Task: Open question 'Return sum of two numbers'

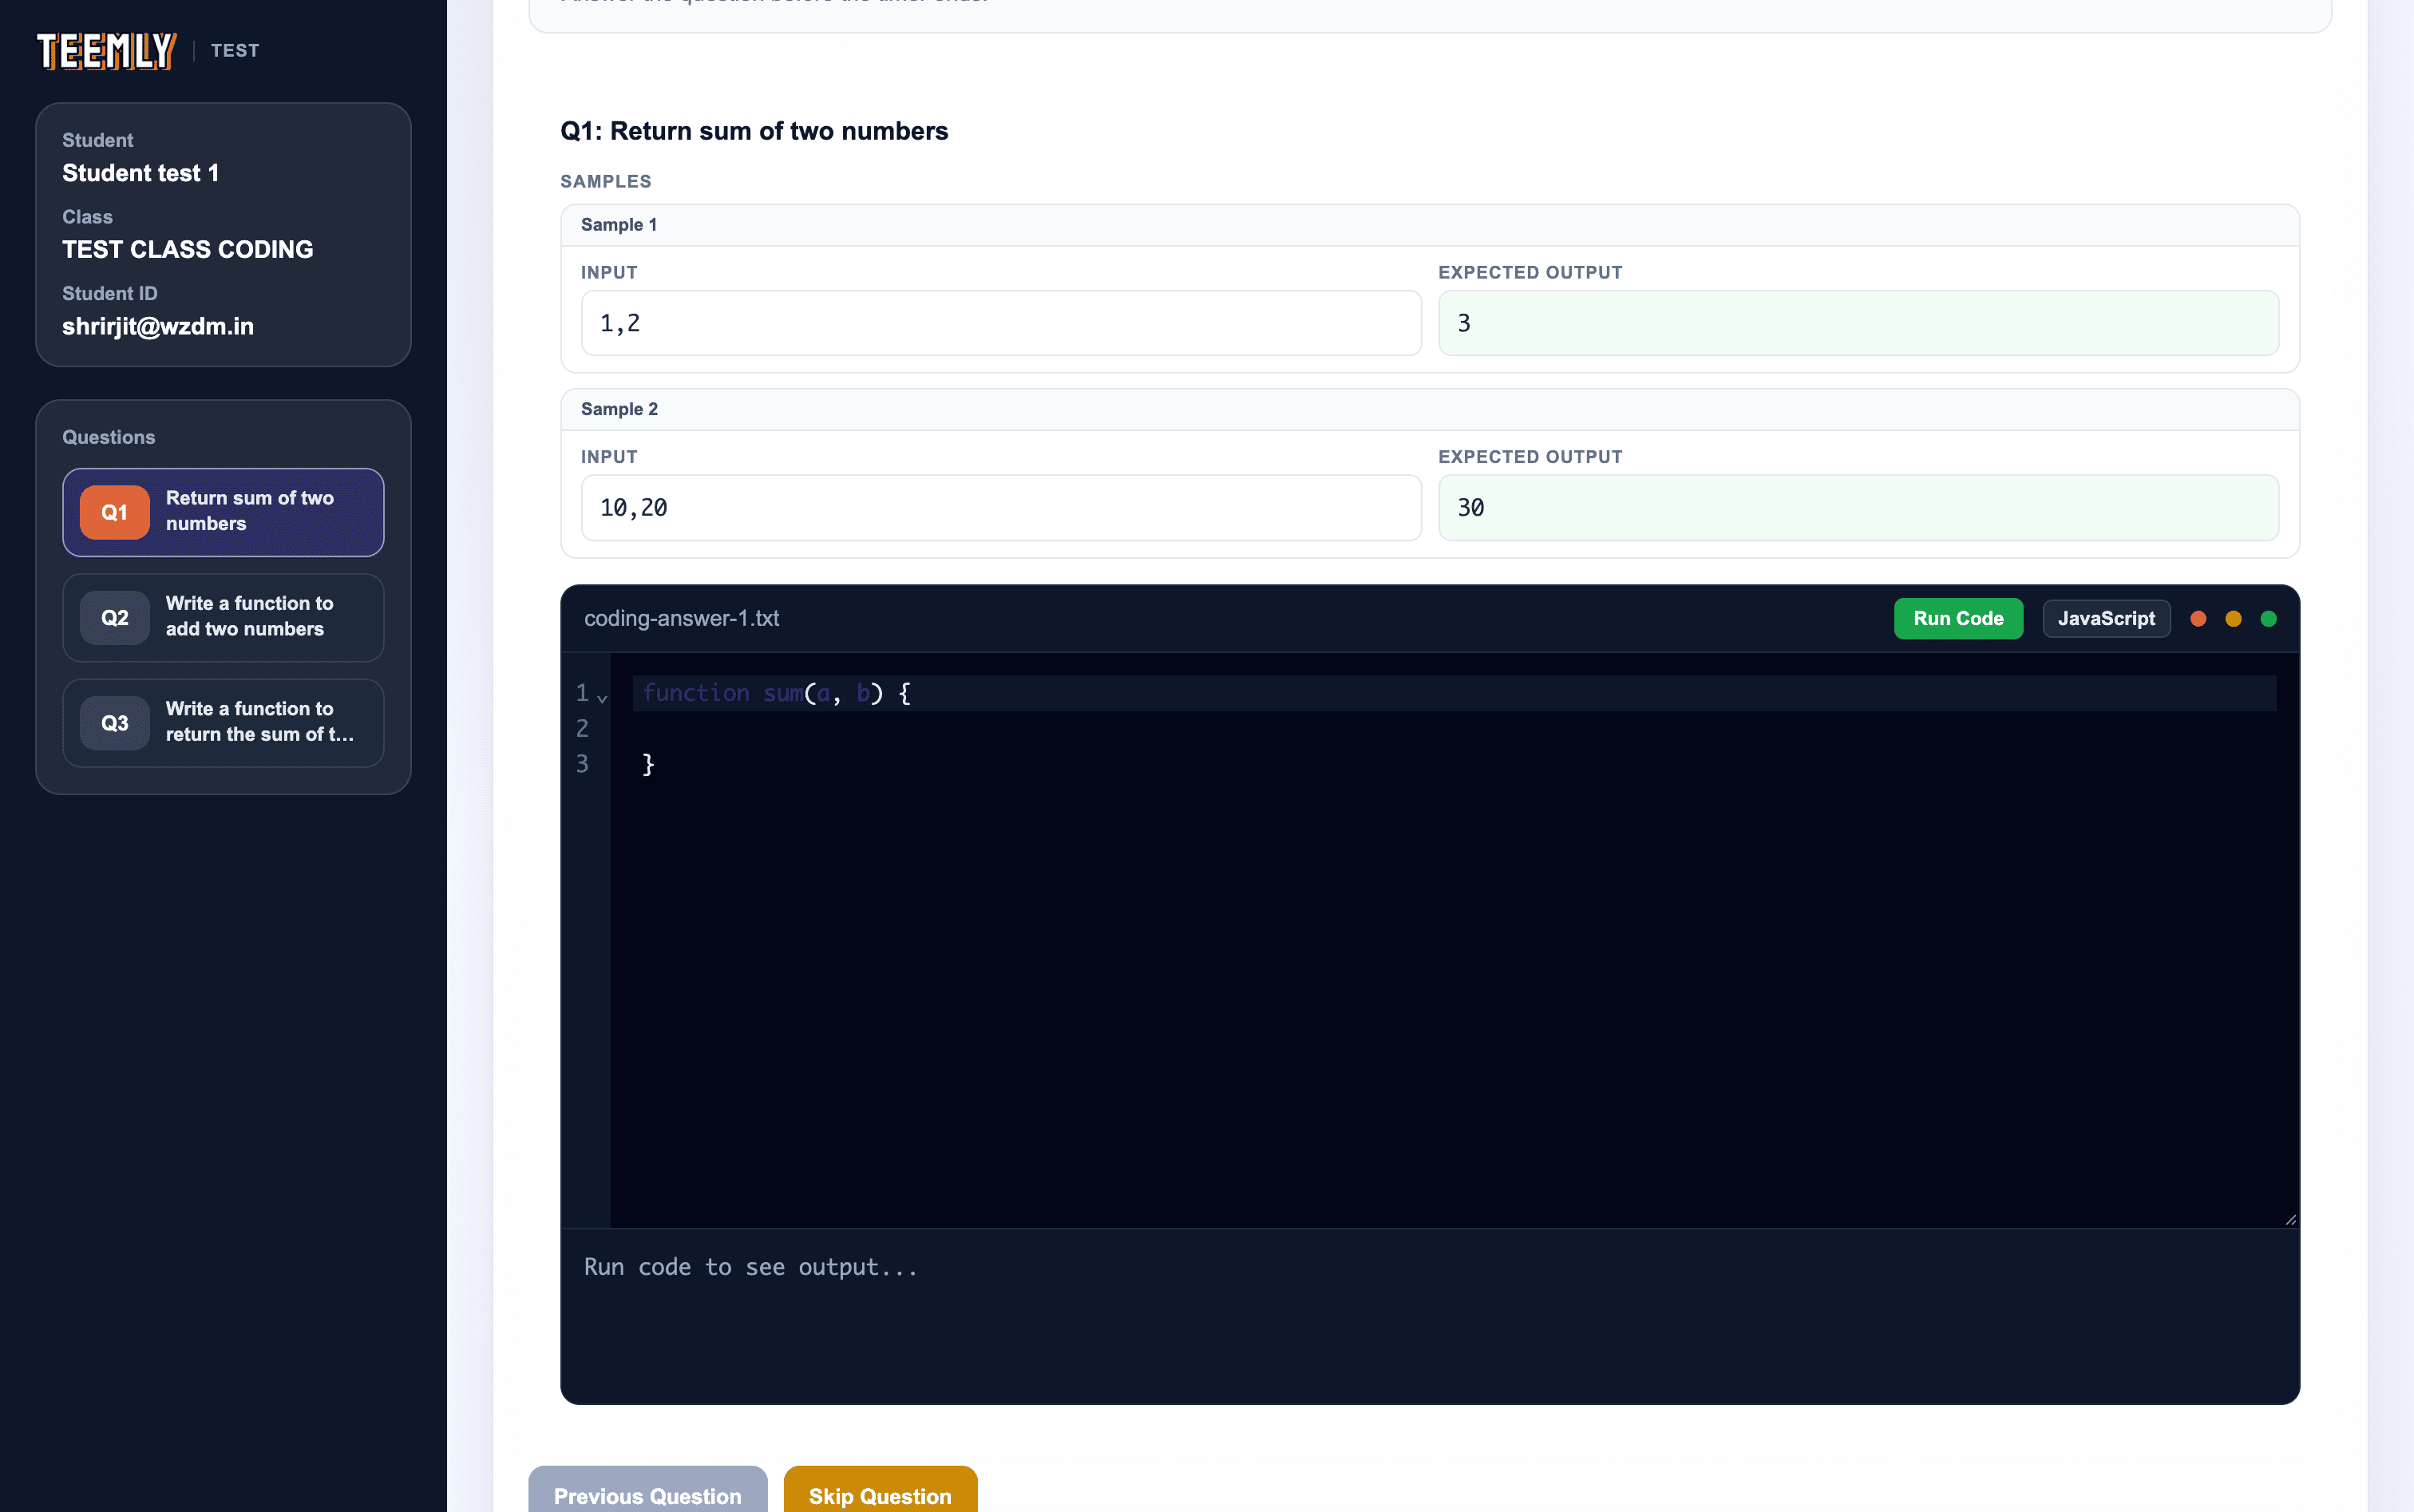Action: 223,512
